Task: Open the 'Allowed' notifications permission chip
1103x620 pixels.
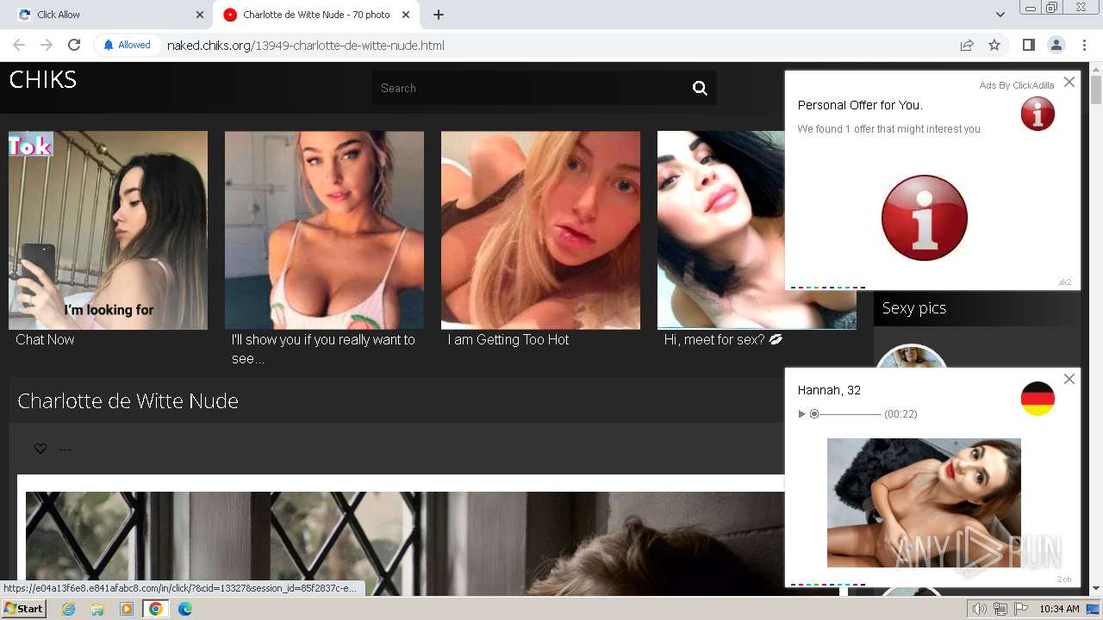Action: 127,45
